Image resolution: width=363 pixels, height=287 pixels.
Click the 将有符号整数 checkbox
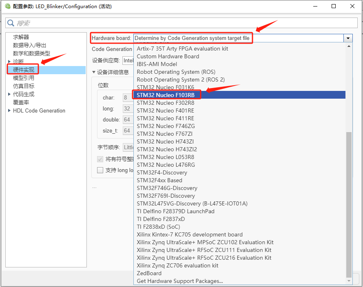pyautogui.click(x=100, y=160)
